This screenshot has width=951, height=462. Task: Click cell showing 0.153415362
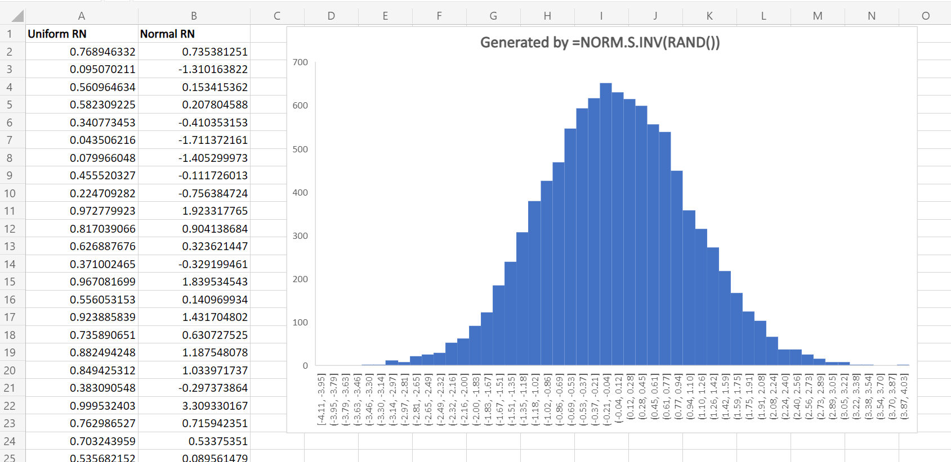[194, 87]
